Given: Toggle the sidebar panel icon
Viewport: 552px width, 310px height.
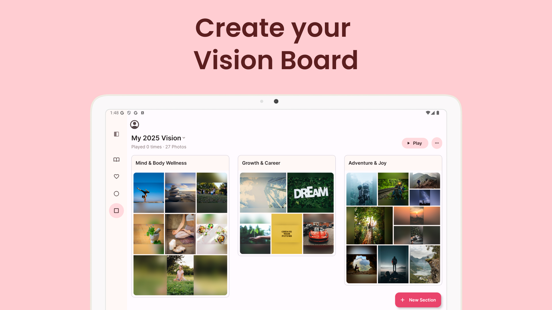Looking at the screenshot, I should click(x=116, y=134).
